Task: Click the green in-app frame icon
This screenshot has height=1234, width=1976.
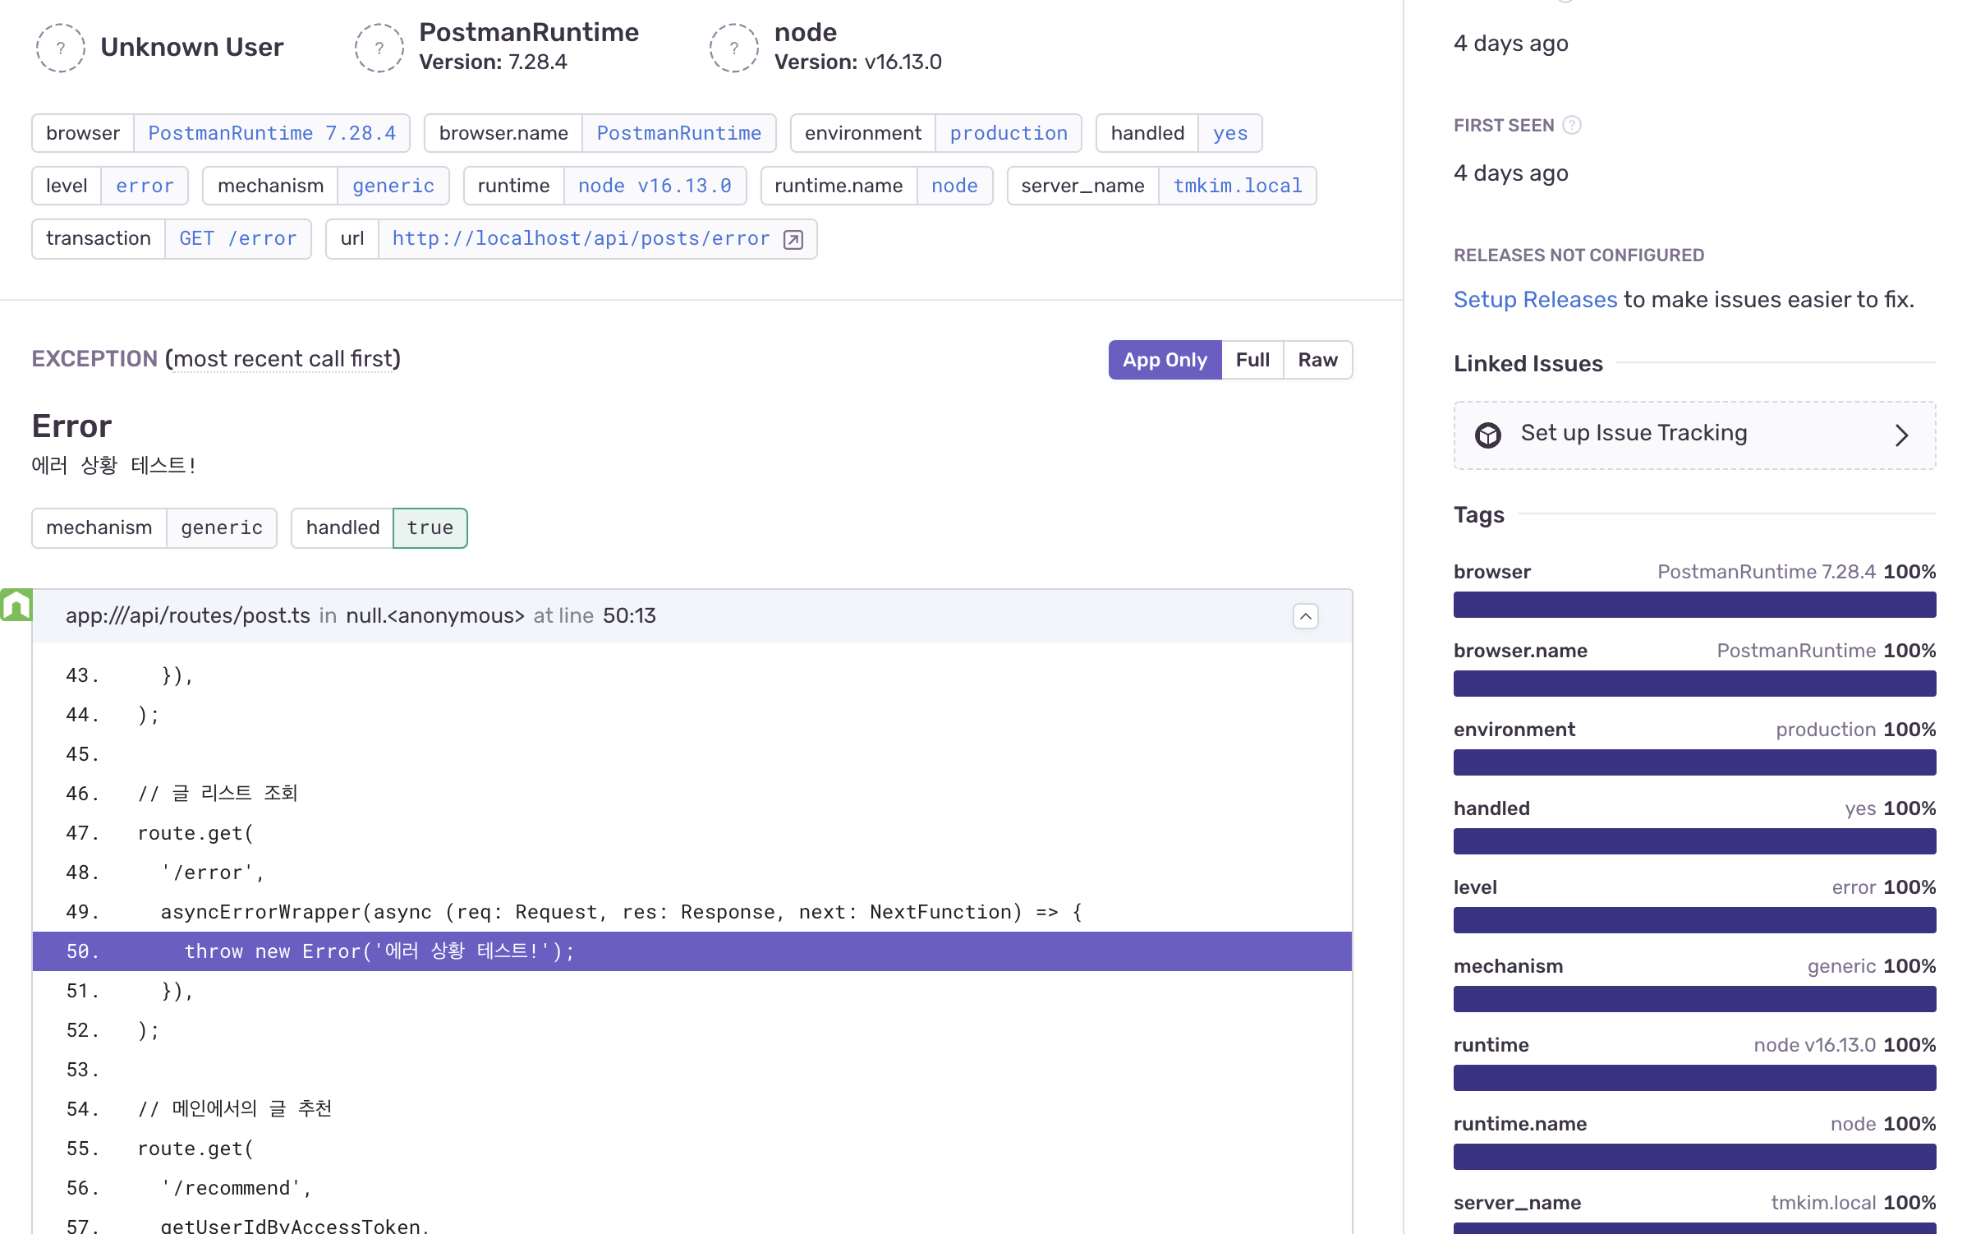Action: (16, 605)
